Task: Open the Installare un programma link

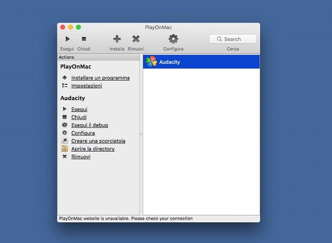Action: [100, 78]
